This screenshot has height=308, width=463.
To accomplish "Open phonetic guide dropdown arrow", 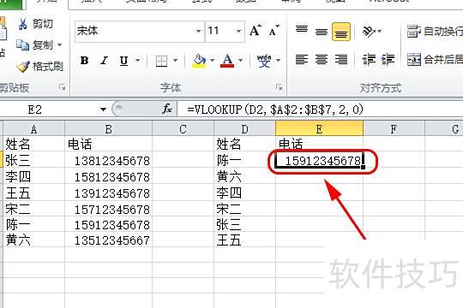I will [278, 61].
